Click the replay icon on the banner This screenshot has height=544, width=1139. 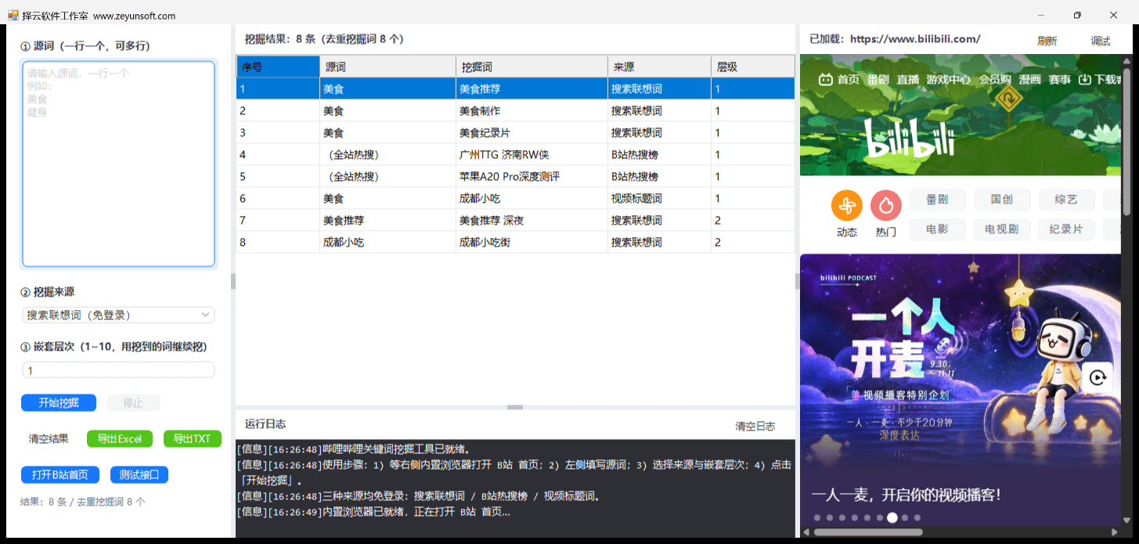(x=1098, y=379)
